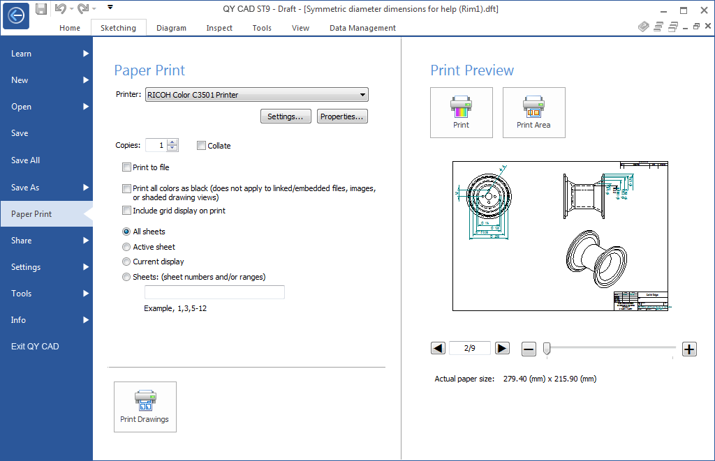Click the Save floppy disk icon

(x=41, y=8)
